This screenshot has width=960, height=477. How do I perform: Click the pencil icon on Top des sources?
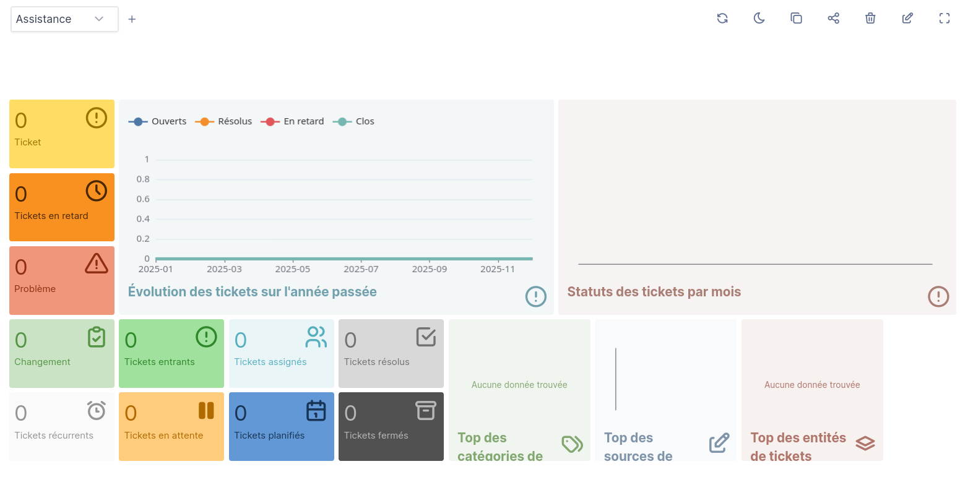point(719,442)
